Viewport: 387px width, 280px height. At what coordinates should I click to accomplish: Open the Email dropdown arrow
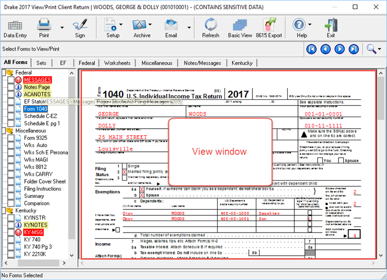(189, 28)
